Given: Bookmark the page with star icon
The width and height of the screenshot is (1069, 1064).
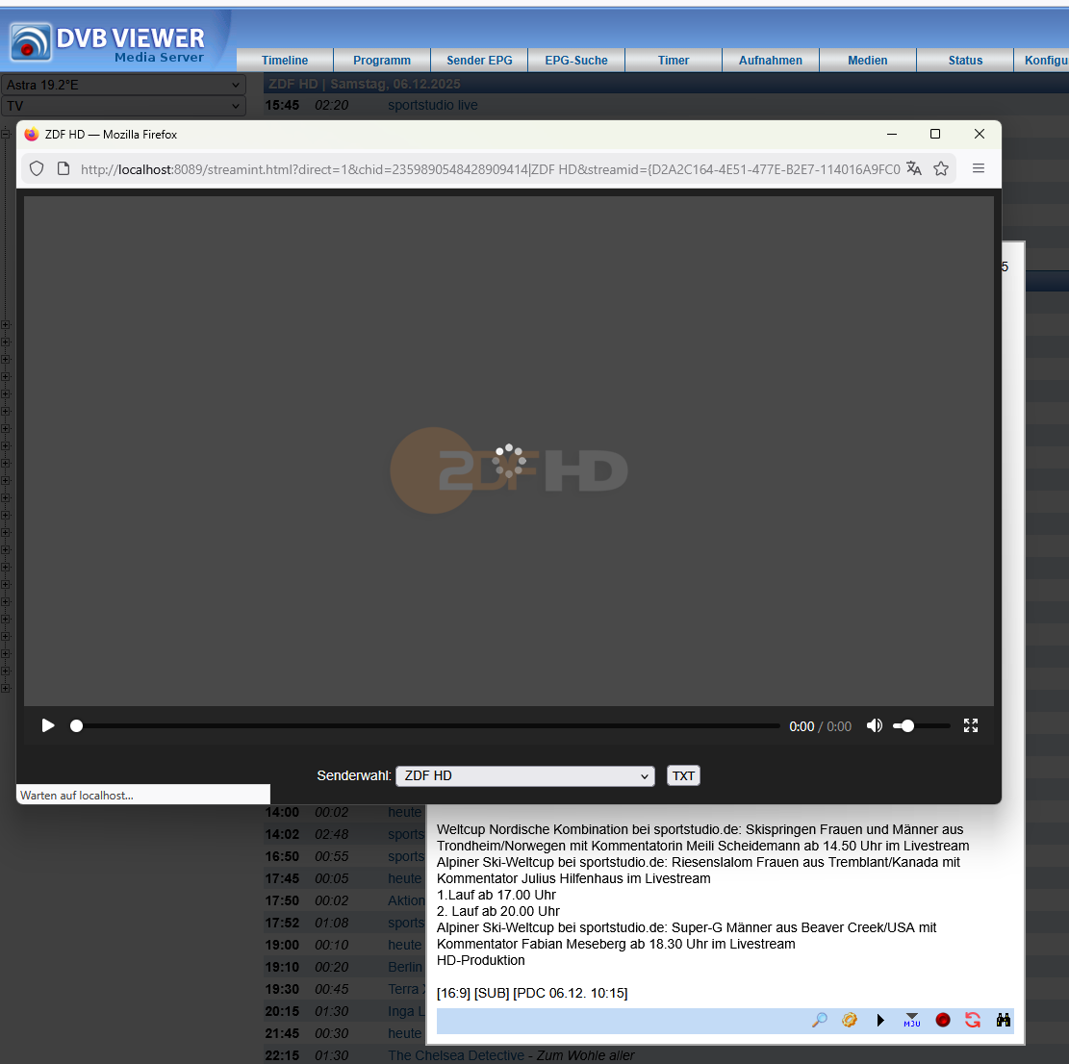Looking at the screenshot, I should (941, 168).
